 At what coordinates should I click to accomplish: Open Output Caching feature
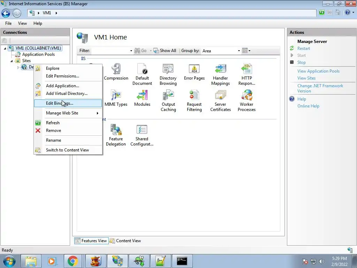coord(168,100)
